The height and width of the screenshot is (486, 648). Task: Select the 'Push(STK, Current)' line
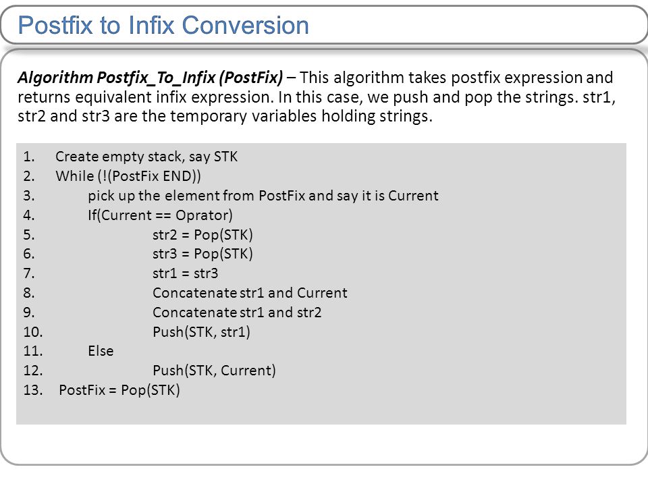coord(214,371)
